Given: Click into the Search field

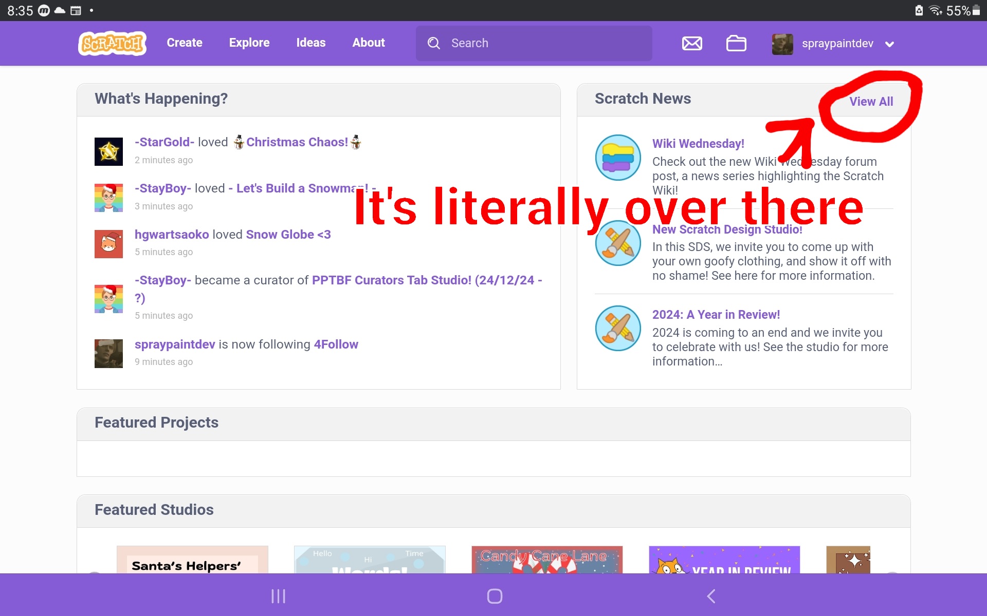Looking at the screenshot, I should pyautogui.click(x=535, y=43).
